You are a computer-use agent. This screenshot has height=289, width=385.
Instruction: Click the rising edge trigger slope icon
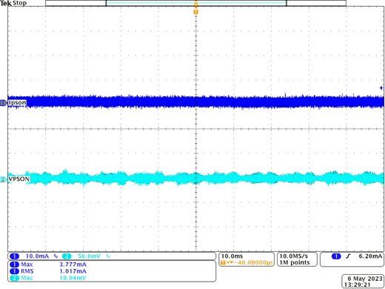pyautogui.click(x=348, y=256)
